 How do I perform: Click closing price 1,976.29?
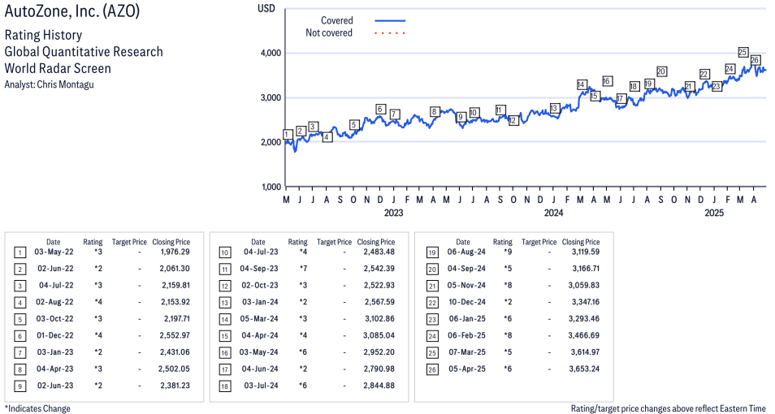tap(175, 252)
